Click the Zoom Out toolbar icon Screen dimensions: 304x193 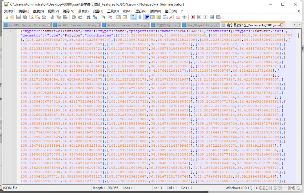tap(110, 17)
